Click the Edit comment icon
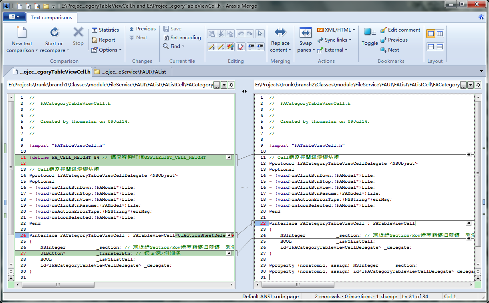 [x=383, y=30]
